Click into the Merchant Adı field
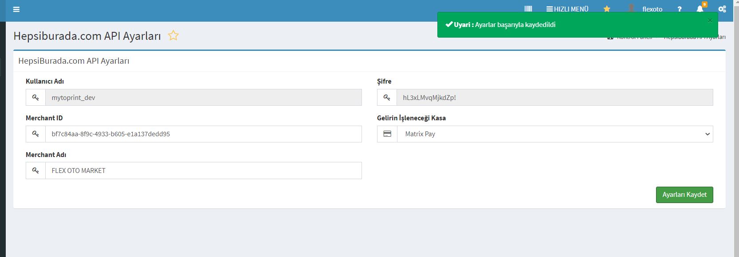The image size is (739, 257). 203,171
